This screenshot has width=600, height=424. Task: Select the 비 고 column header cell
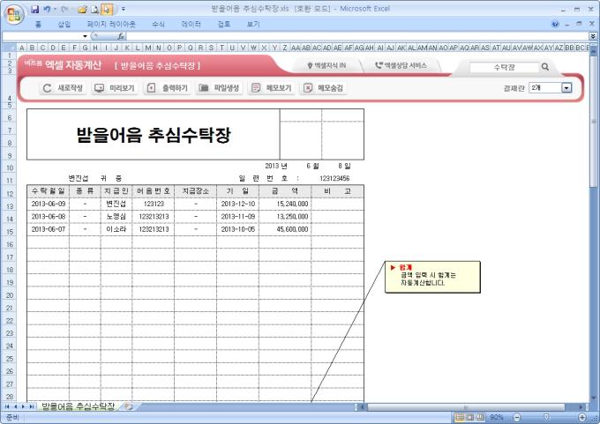point(337,190)
